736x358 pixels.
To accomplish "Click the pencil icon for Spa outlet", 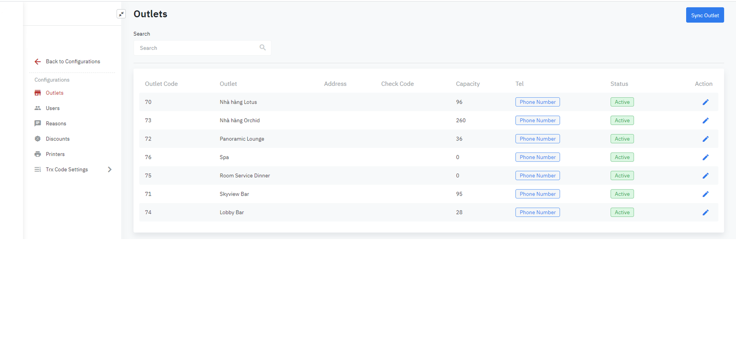I will coord(705,157).
